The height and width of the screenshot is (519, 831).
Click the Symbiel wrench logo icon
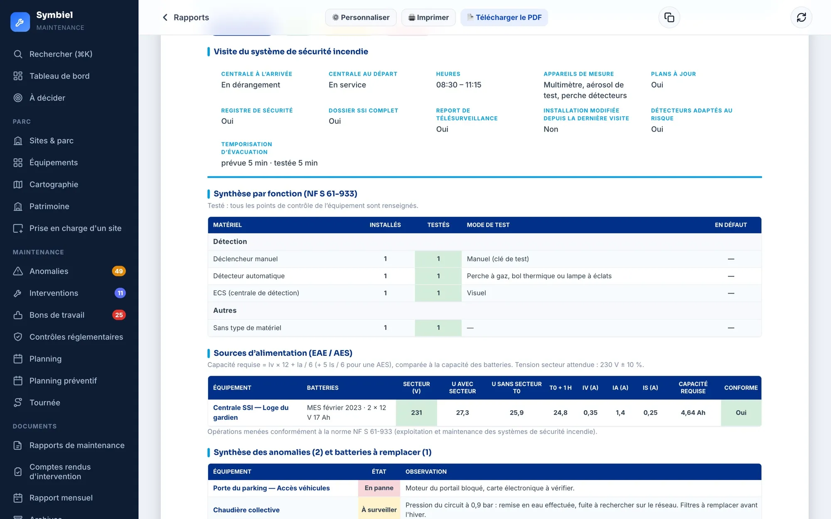[20, 22]
